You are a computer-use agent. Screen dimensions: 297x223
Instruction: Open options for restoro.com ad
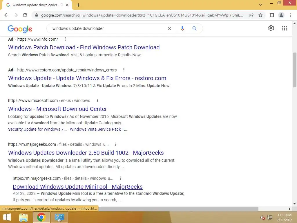[x=124, y=70]
